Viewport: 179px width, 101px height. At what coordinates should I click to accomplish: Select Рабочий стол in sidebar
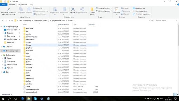12,30
